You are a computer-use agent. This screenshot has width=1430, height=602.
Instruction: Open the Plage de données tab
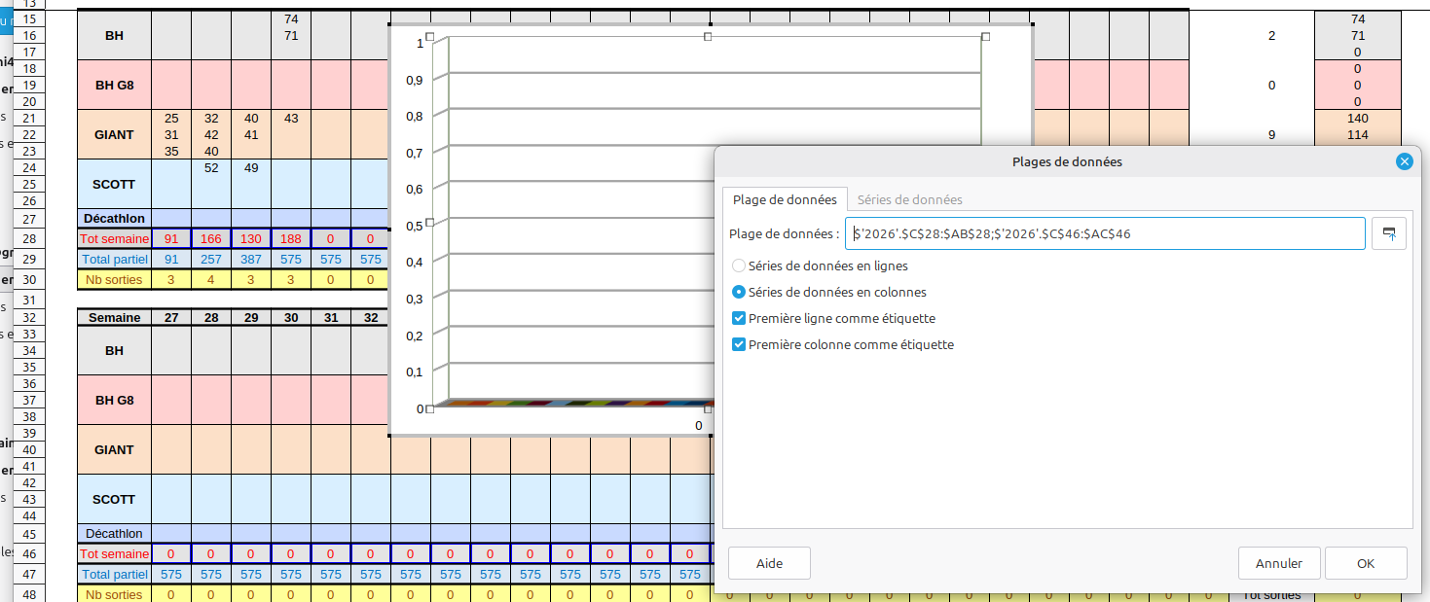click(785, 199)
